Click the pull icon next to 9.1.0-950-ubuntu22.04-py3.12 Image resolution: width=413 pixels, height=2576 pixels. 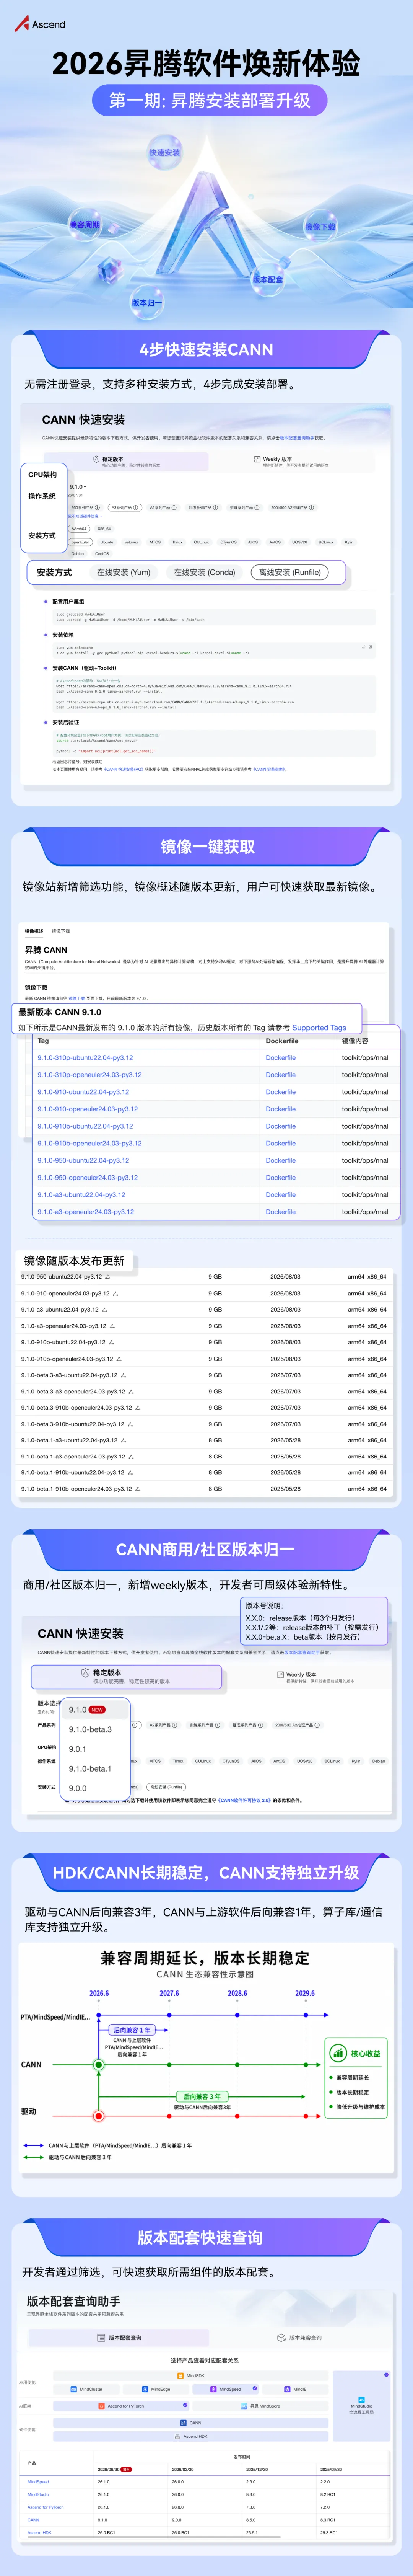click(107, 1277)
